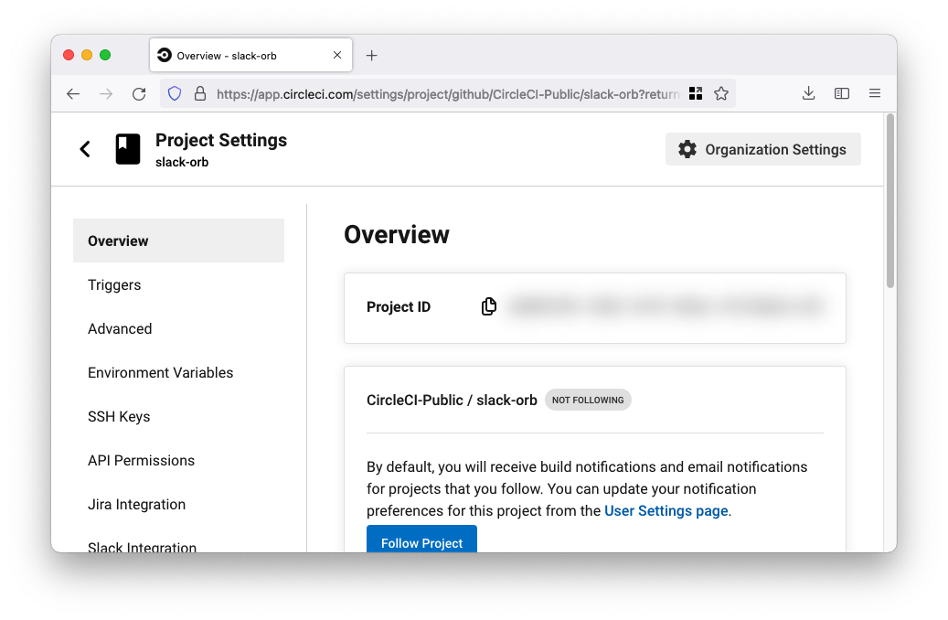Click the browser downloads icon
Screen dimensions: 948x620
808,92
